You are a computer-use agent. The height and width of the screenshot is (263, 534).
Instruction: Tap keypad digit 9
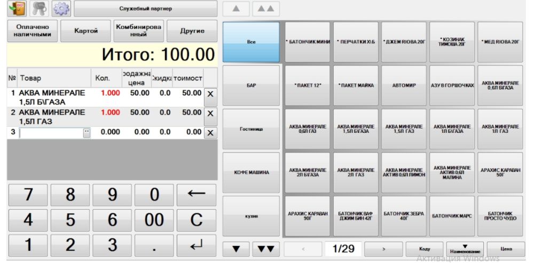pyautogui.click(x=112, y=195)
